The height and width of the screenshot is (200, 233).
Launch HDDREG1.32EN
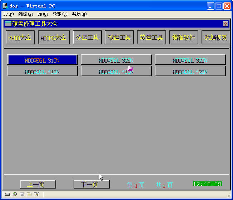[x=116, y=60]
